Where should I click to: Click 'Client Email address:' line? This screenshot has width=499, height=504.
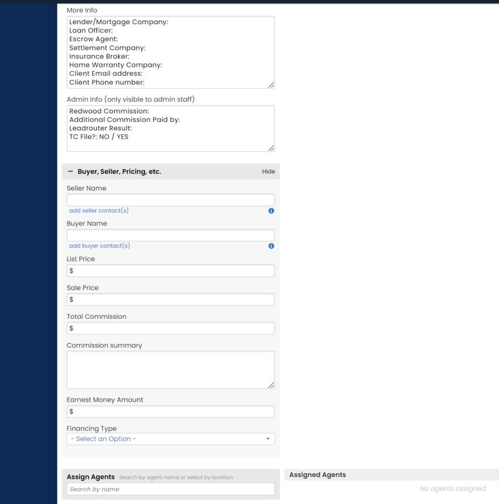(106, 74)
